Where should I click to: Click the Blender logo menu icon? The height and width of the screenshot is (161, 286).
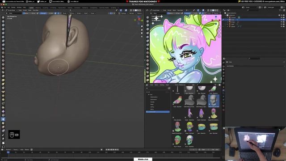coord(2,8)
